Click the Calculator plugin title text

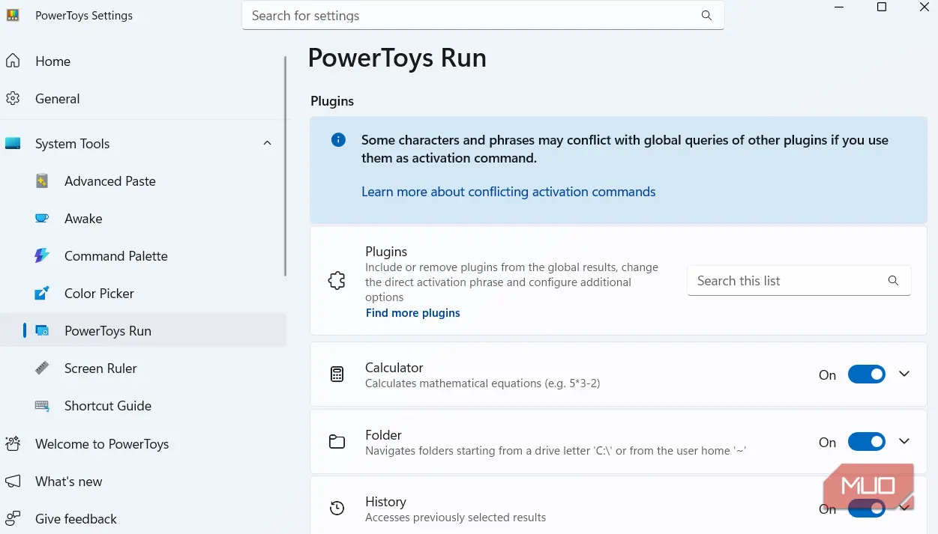394,368
